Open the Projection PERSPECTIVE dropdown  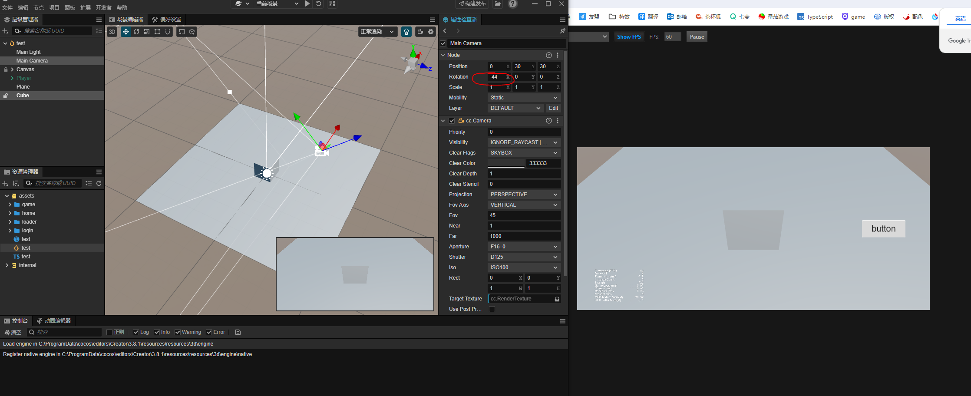tap(524, 195)
